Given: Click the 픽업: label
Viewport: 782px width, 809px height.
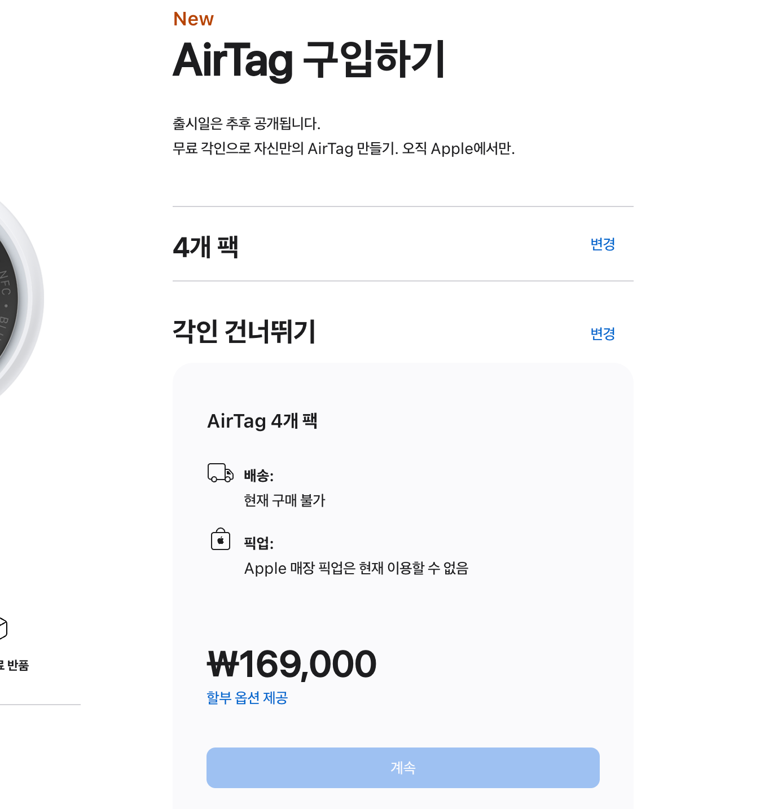Looking at the screenshot, I should pyautogui.click(x=258, y=543).
